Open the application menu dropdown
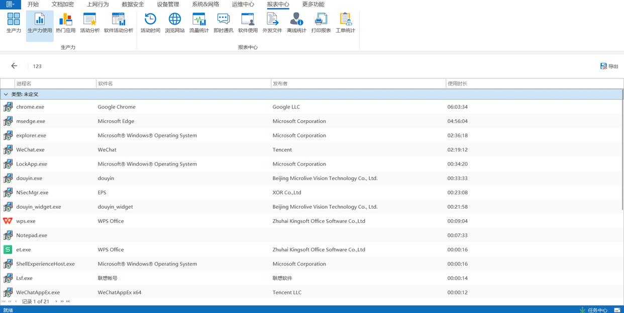This screenshot has width=624, height=313. click(x=10, y=5)
